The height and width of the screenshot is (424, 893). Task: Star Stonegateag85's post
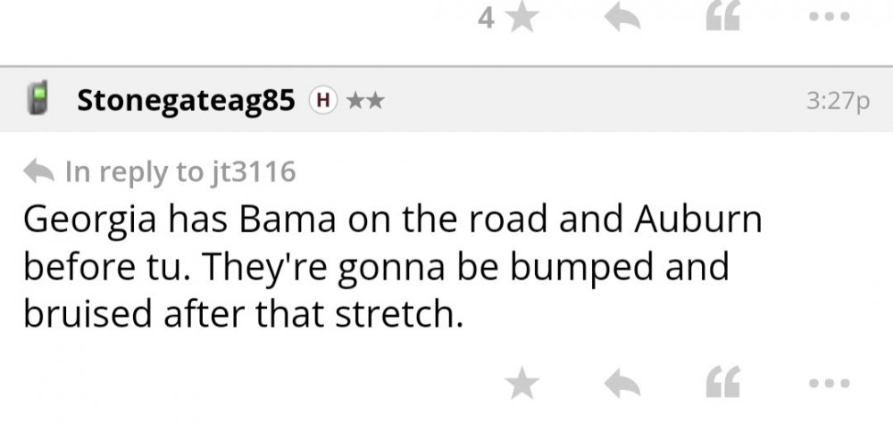[x=521, y=384]
